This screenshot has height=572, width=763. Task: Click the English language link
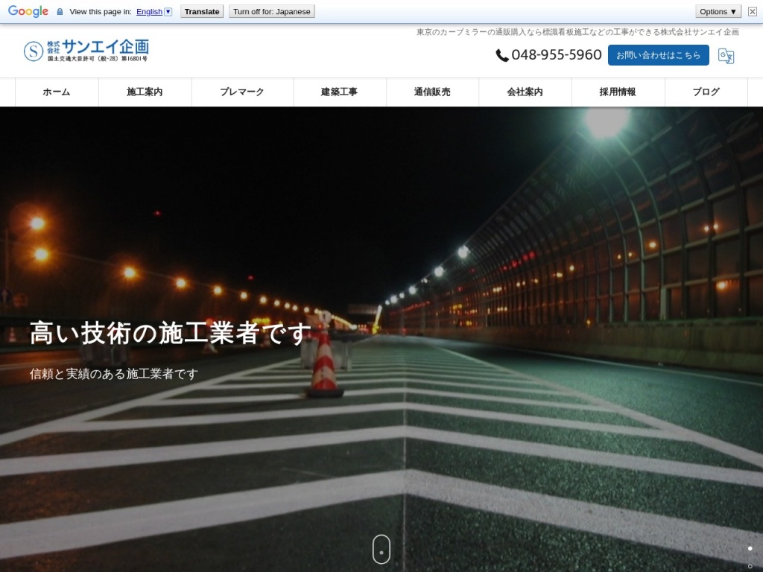(149, 12)
